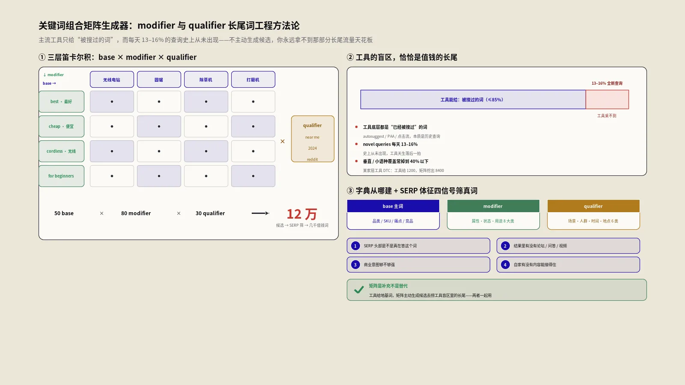Select the cordless · 无线 modifier row
This screenshot has height=385, width=685.
(61, 151)
